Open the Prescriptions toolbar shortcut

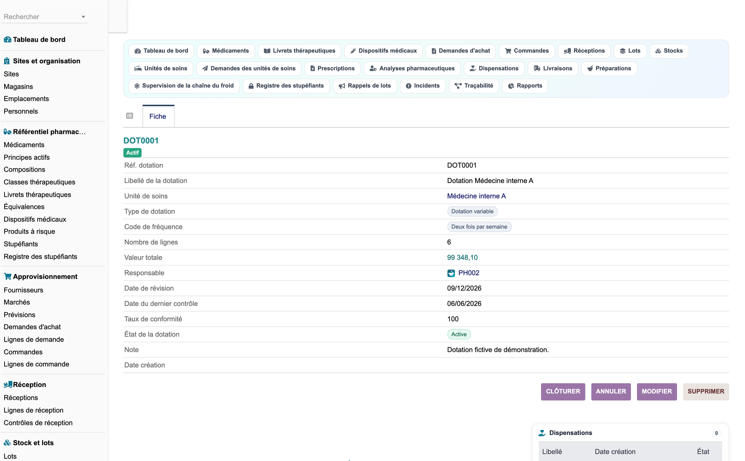pyautogui.click(x=332, y=69)
